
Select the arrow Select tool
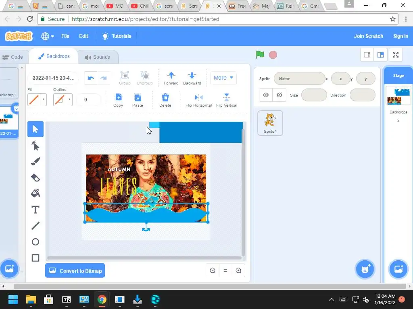35,129
